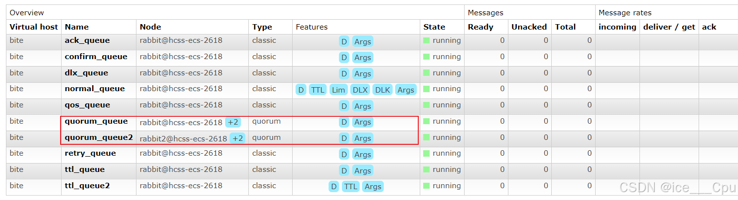This screenshot has height=200, width=738.
Task: Click the D badge of normal_queue
Action: (x=301, y=90)
